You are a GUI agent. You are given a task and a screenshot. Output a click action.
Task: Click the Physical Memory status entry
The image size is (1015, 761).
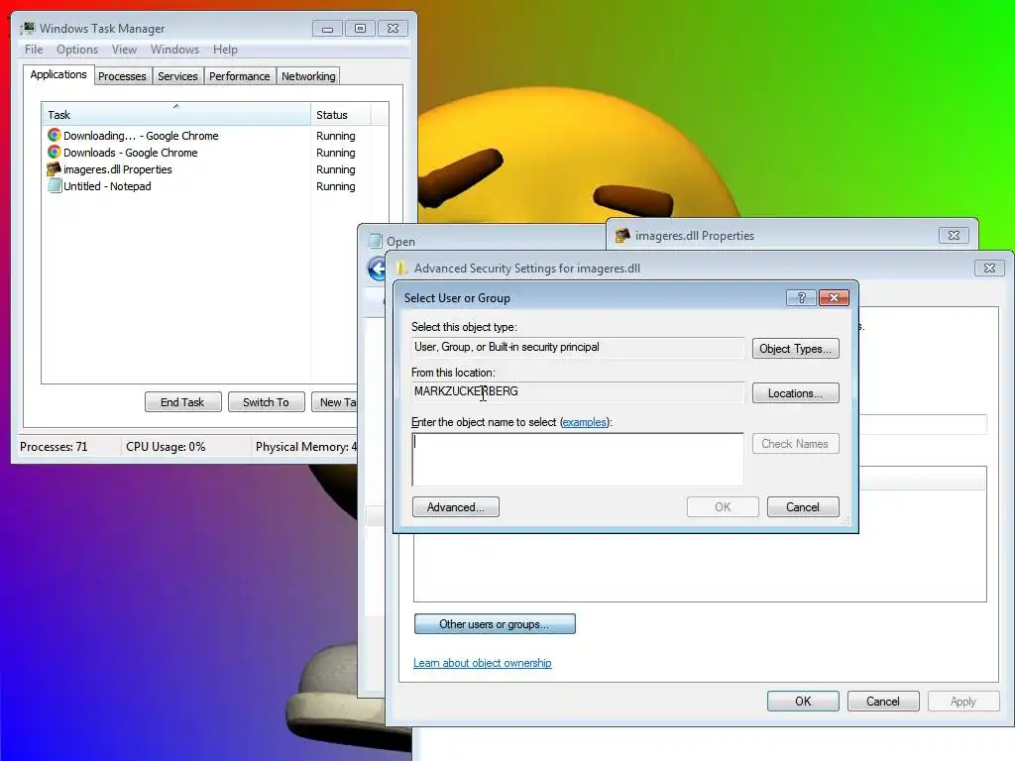pyautogui.click(x=305, y=447)
